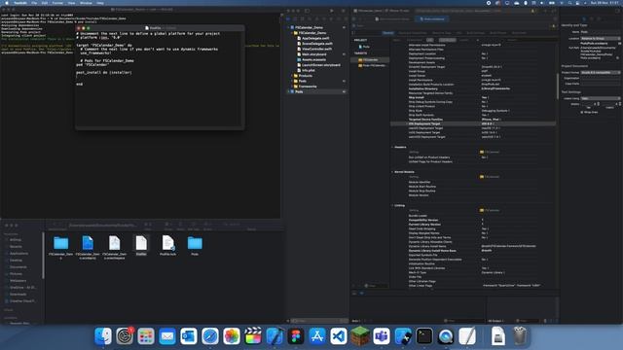The width and height of the screenshot is (623, 350).
Task: Open the Window menu in menu bar
Action: (x=86, y=3)
